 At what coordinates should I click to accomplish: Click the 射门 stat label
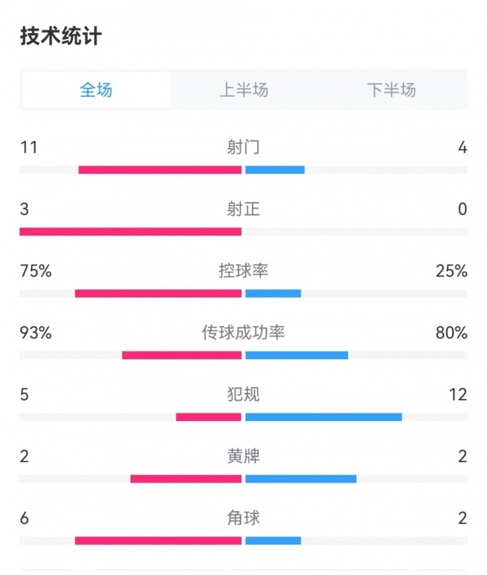point(243,147)
